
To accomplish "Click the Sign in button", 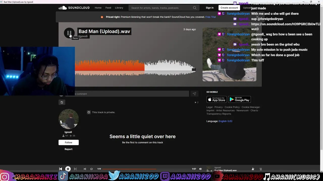I will (x=210, y=8).
